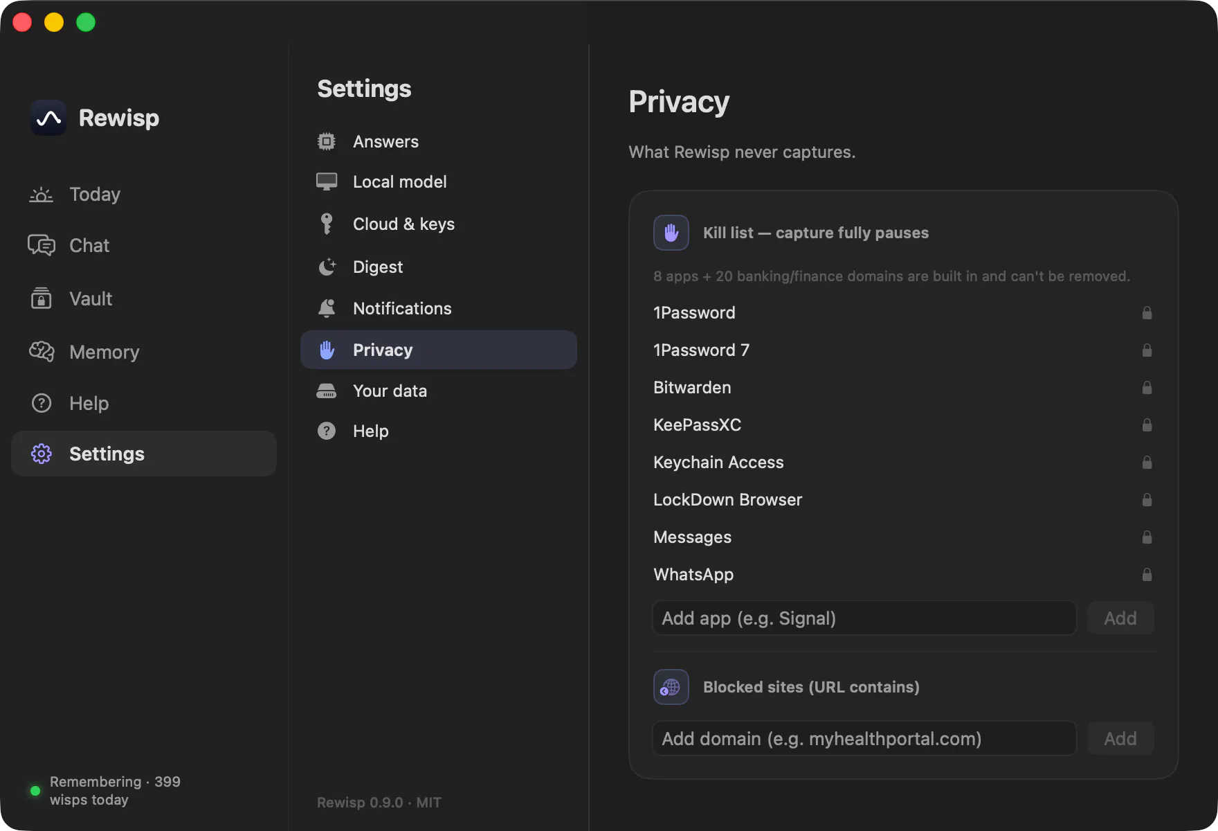Click the green Remembering status dot
Image resolution: width=1218 pixels, height=831 pixels.
coord(35,791)
